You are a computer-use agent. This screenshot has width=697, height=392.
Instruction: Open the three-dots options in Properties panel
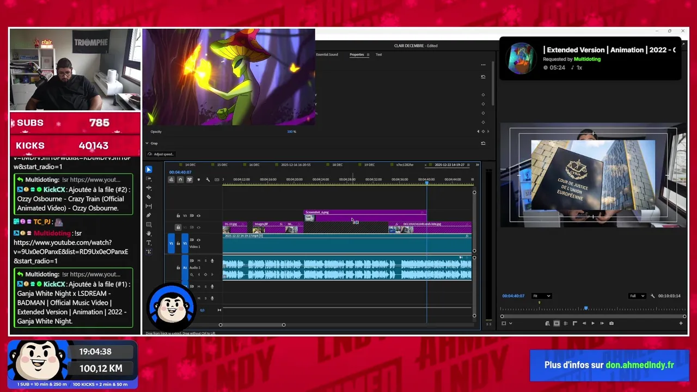click(x=483, y=65)
